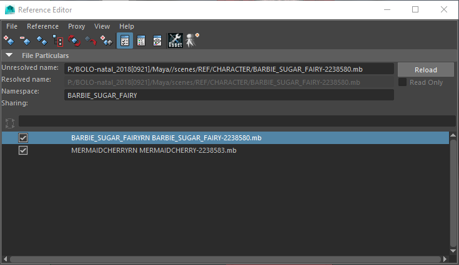Click the Namespace text field
The height and width of the screenshot is (265, 459).
[229, 95]
